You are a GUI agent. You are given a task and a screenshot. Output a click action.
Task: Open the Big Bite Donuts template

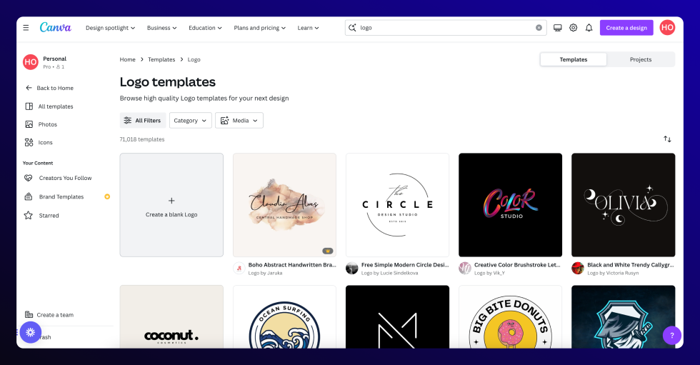click(510, 317)
